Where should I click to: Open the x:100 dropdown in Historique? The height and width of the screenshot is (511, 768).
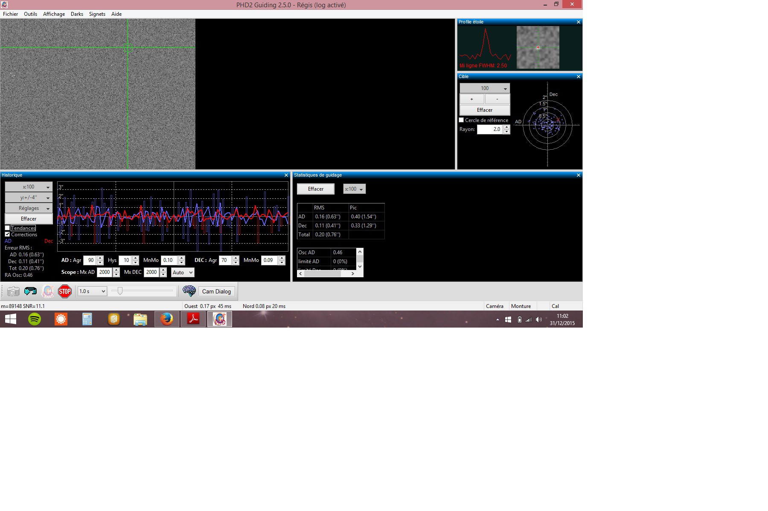[x=29, y=187]
